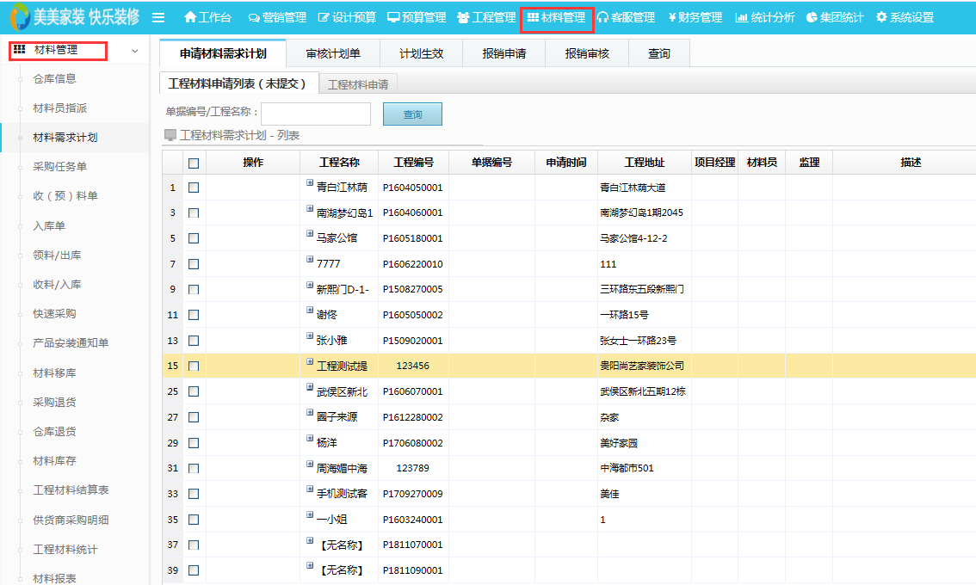Click the hamburger menu toggle icon
This screenshot has height=585, width=976.
[158, 17]
